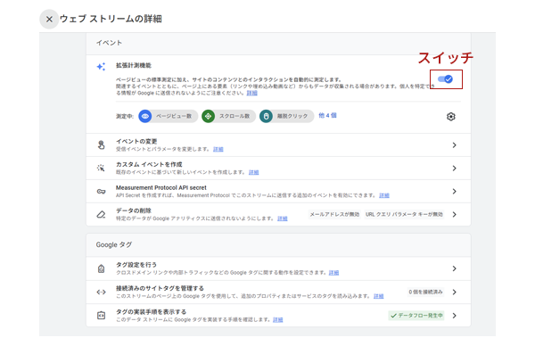Open 詳細 link under イベントの変更

(x=218, y=149)
